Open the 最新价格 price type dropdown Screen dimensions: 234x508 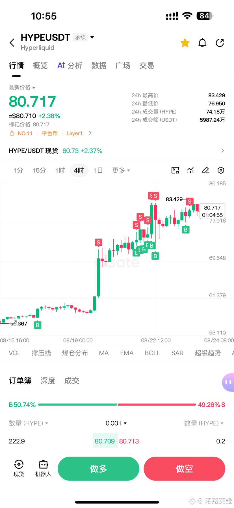pyautogui.click(x=22, y=87)
